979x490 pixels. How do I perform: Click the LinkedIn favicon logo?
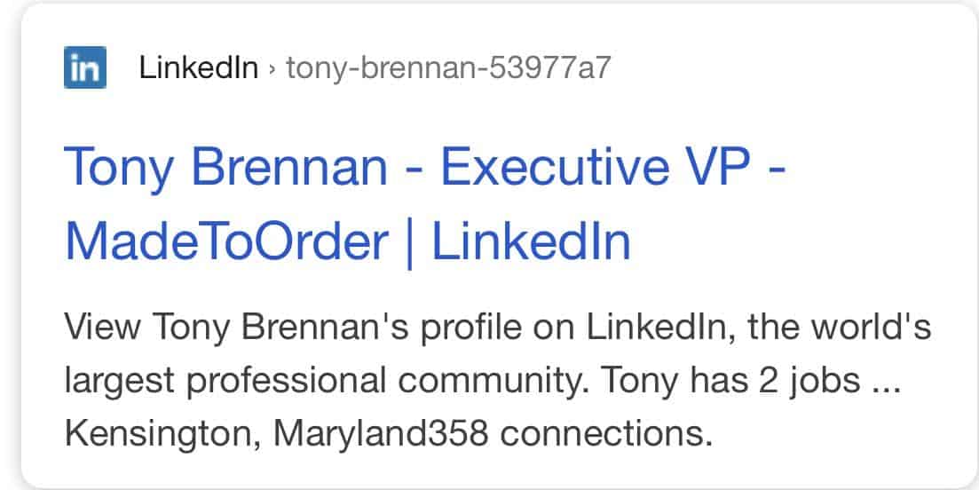[85, 67]
